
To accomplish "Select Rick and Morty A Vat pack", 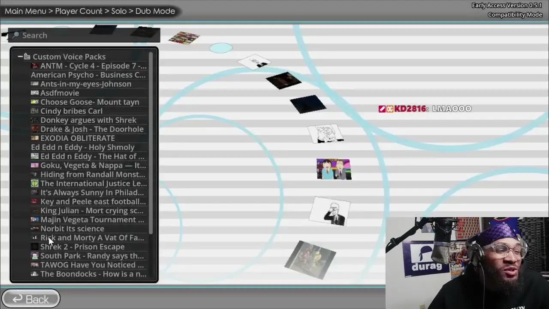I will pos(87,238).
